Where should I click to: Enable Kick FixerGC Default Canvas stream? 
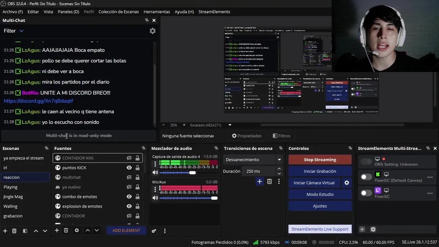(366, 177)
